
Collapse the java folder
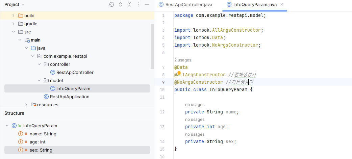tap(26, 48)
